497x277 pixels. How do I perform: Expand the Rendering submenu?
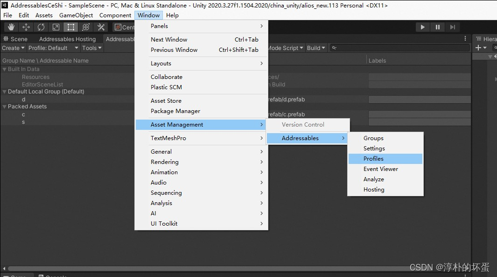(x=202, y=162)
